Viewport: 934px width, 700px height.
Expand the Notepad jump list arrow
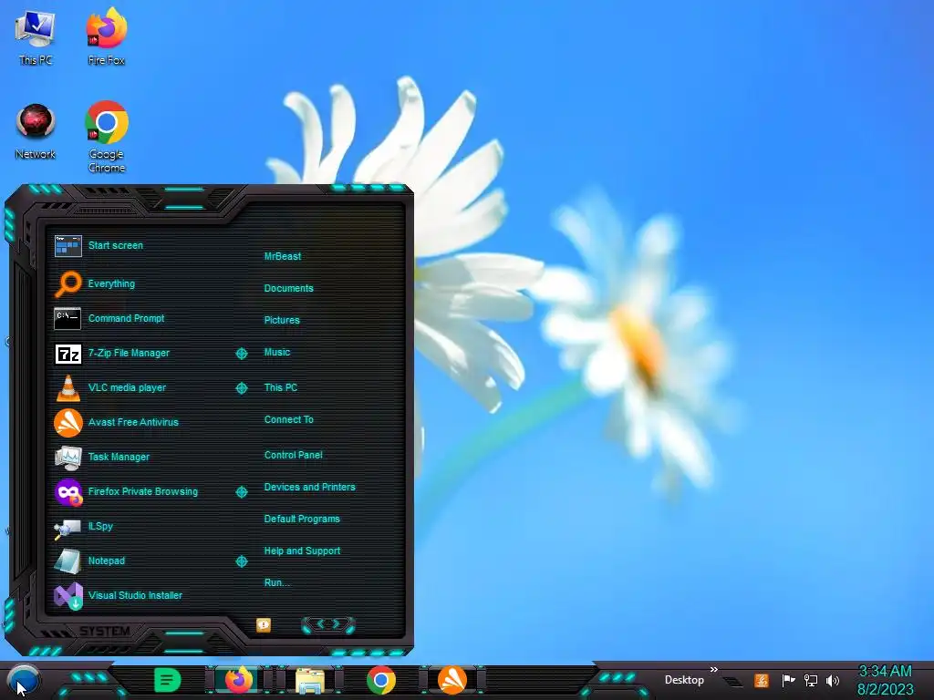click(x=241, y=561)
